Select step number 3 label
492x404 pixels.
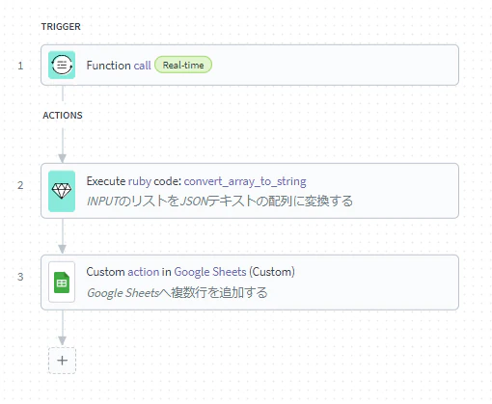(x=20, y=277)
